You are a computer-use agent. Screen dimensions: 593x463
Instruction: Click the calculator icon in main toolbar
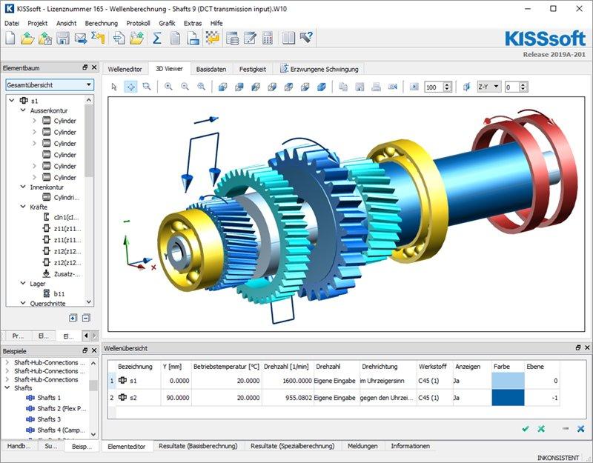[268, 39]
